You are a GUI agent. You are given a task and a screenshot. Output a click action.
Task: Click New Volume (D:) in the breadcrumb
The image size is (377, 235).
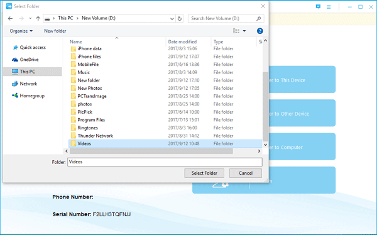pyautogui.click(x=99, y=18)
